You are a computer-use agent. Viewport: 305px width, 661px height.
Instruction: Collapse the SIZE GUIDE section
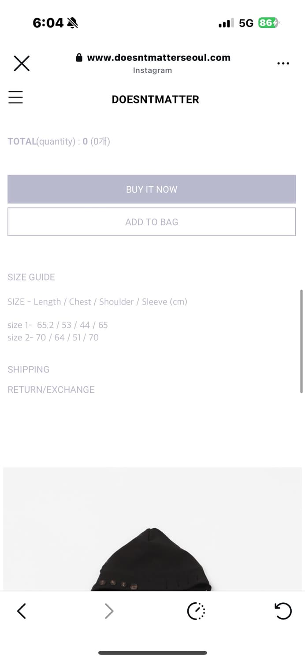(31, 277)
